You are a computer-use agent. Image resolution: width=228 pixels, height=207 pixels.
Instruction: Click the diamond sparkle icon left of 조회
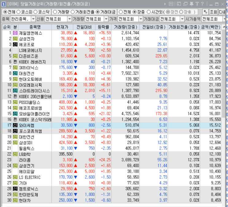tap(206, 12)
